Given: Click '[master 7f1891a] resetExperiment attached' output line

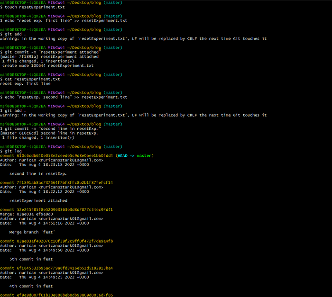Looking at the screenshot, I should click(x=49, y=57).
